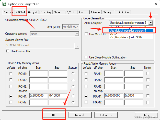
Task: Enable Use Custom File checkbox
Action: [8, 51]
